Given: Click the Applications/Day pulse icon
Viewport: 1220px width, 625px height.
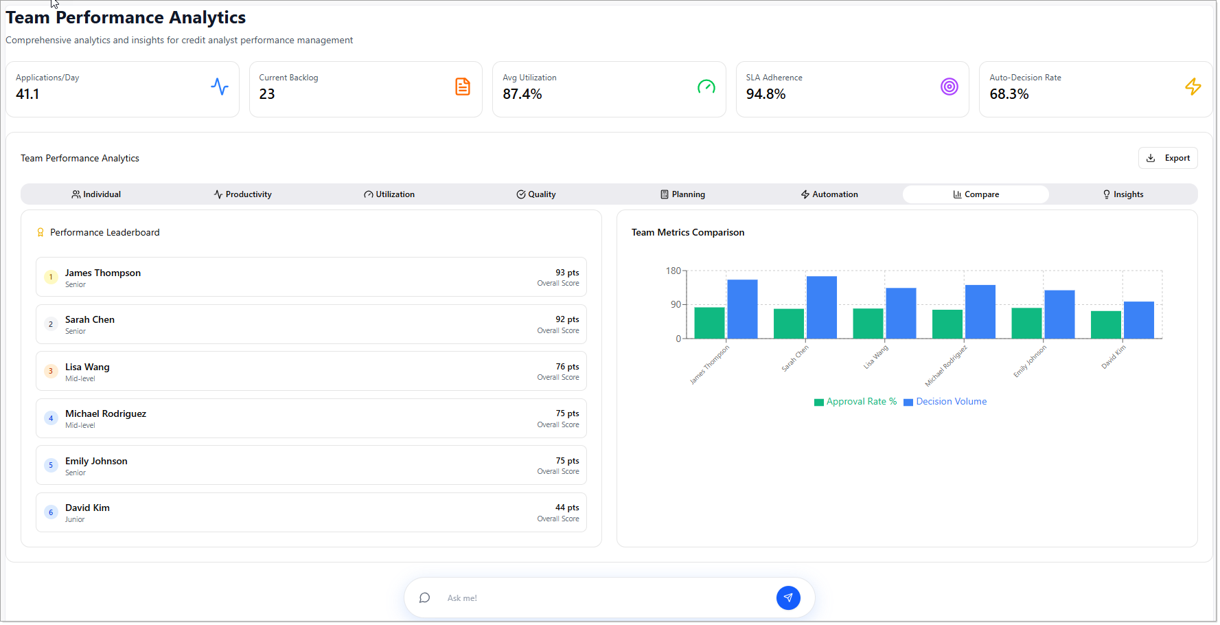Looking at the screenshot, I should 220,87.
